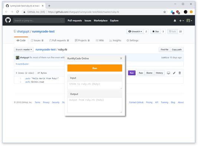The image size is (198, 146).
Task: Open Pull requests in top nav
Action: [75, 20]
